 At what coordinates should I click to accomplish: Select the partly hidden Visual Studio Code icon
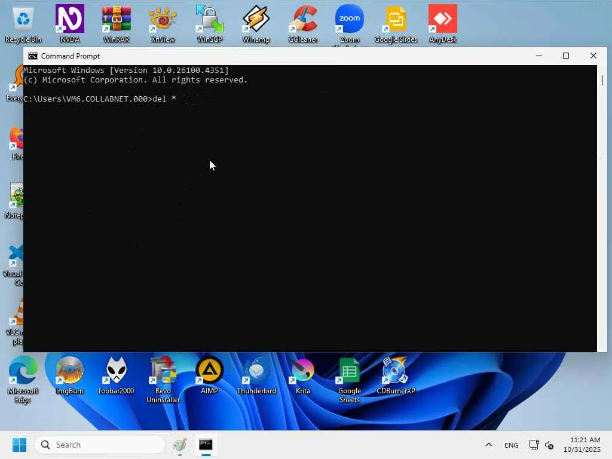[13, 265]
